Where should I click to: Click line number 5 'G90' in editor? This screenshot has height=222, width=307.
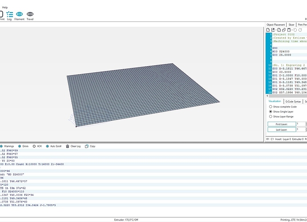275,48
